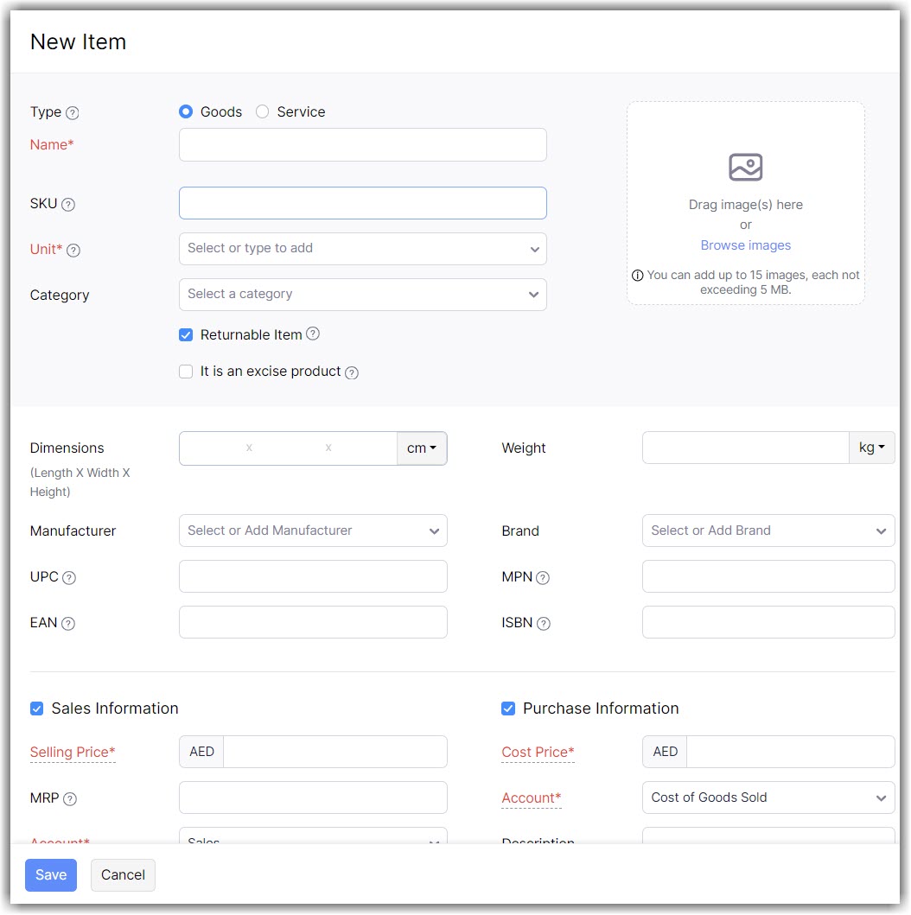Click the Browse images link
The image size is (911, 915).
tap(745, 245)
